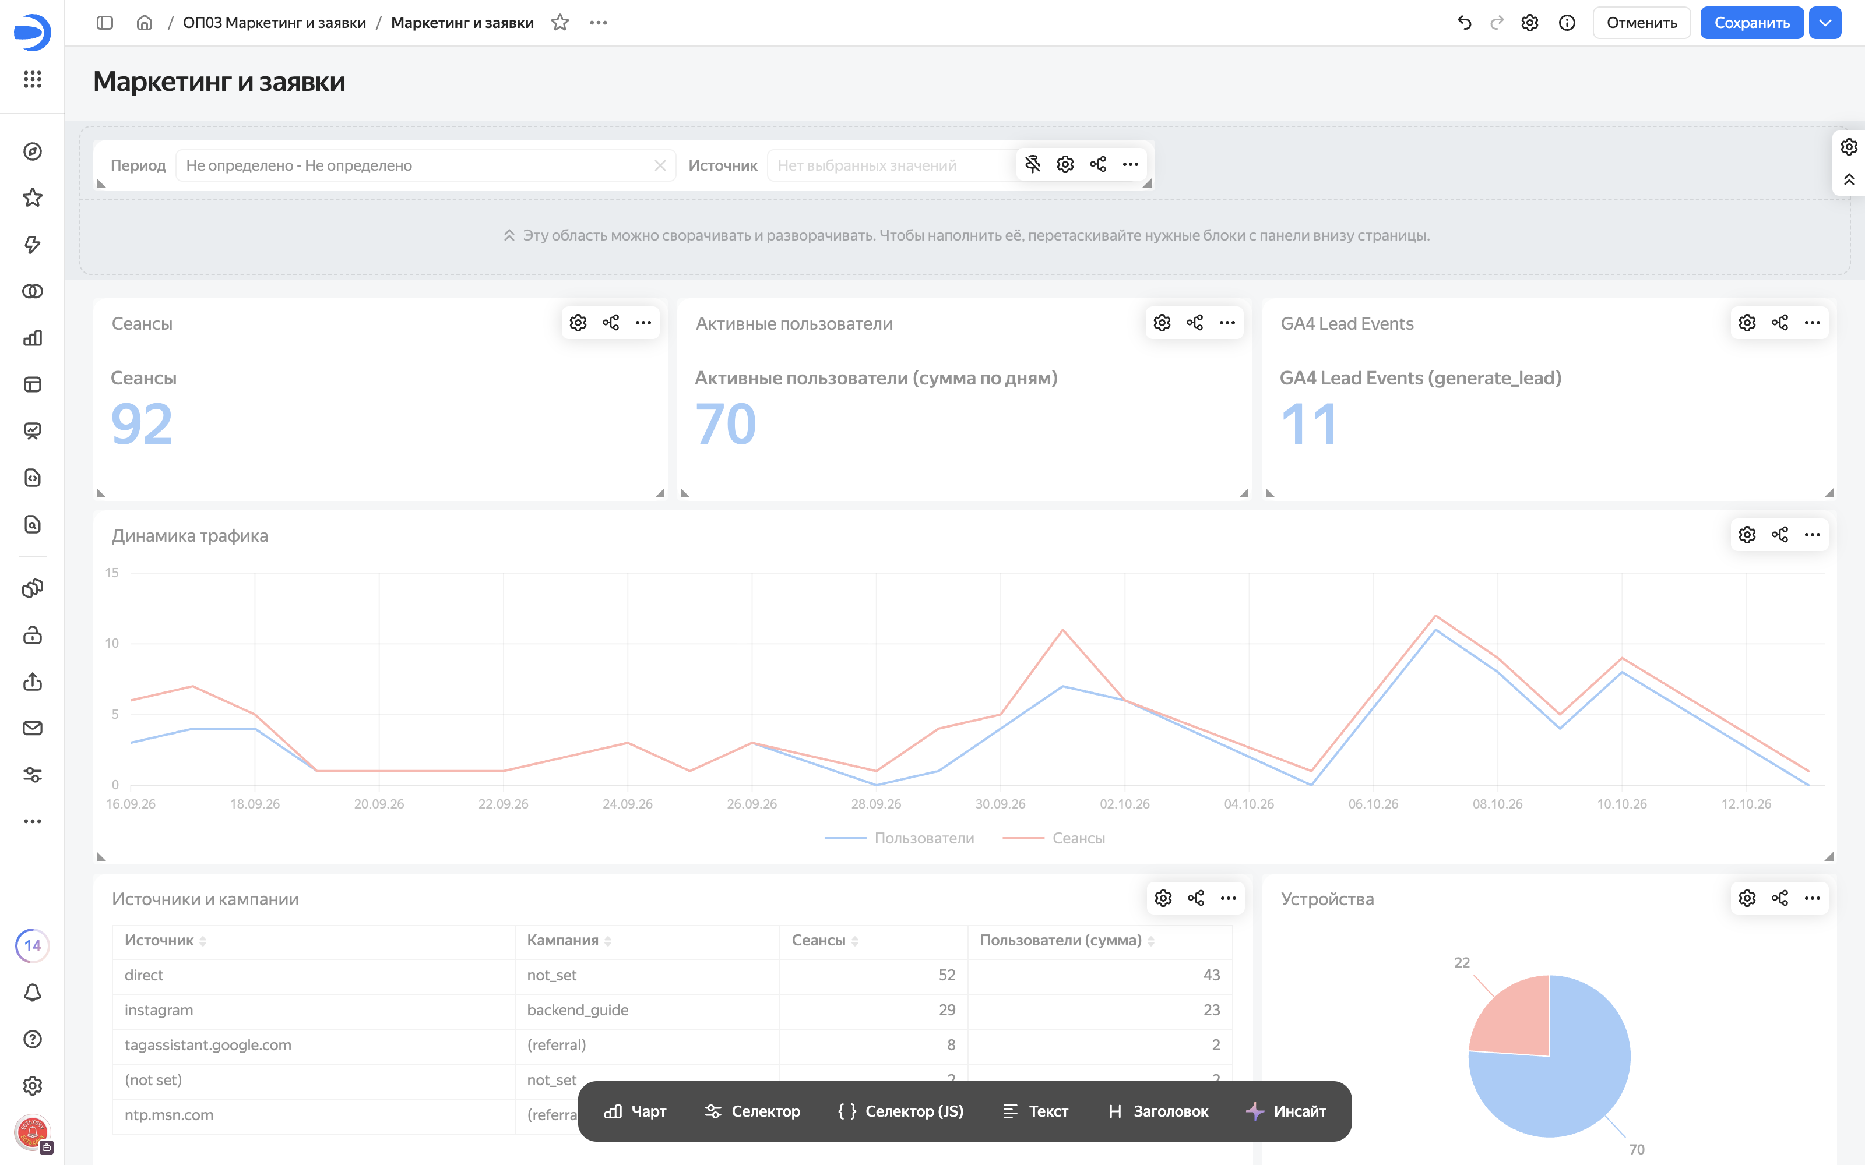This screenshot has width=1865, height=1165.
Task: Open the Сохранить dropdown arrow
Action: 1825,22
